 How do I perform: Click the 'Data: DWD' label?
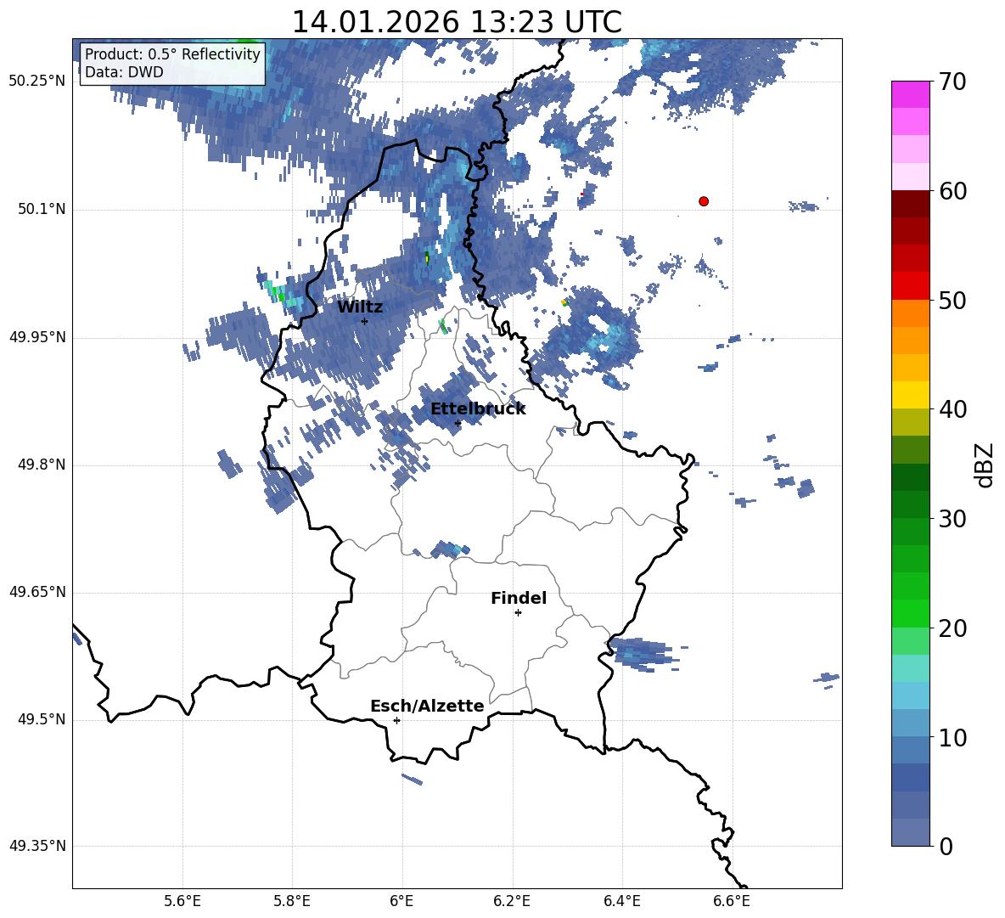(124, 72)
